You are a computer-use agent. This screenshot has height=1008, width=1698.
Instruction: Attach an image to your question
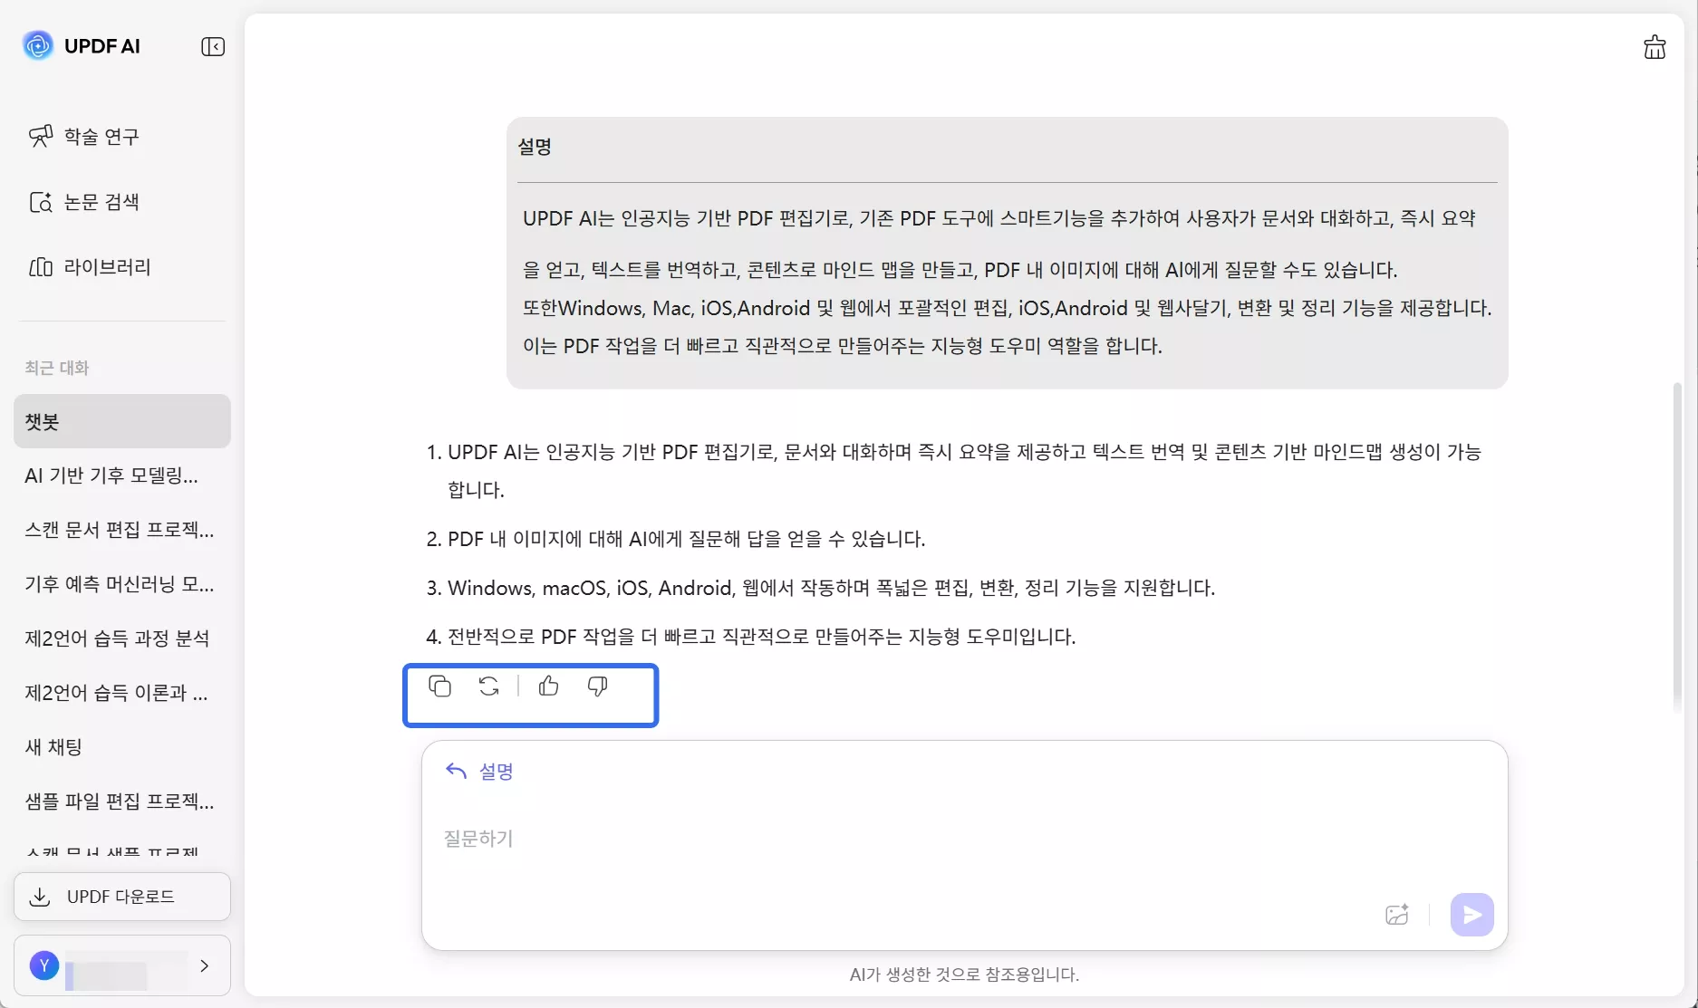pyautogui.click(x=1396, y=915)
